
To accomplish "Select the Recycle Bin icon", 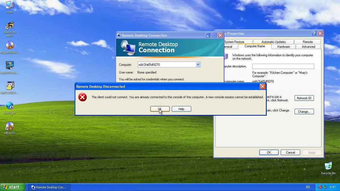I will point(328,168).
